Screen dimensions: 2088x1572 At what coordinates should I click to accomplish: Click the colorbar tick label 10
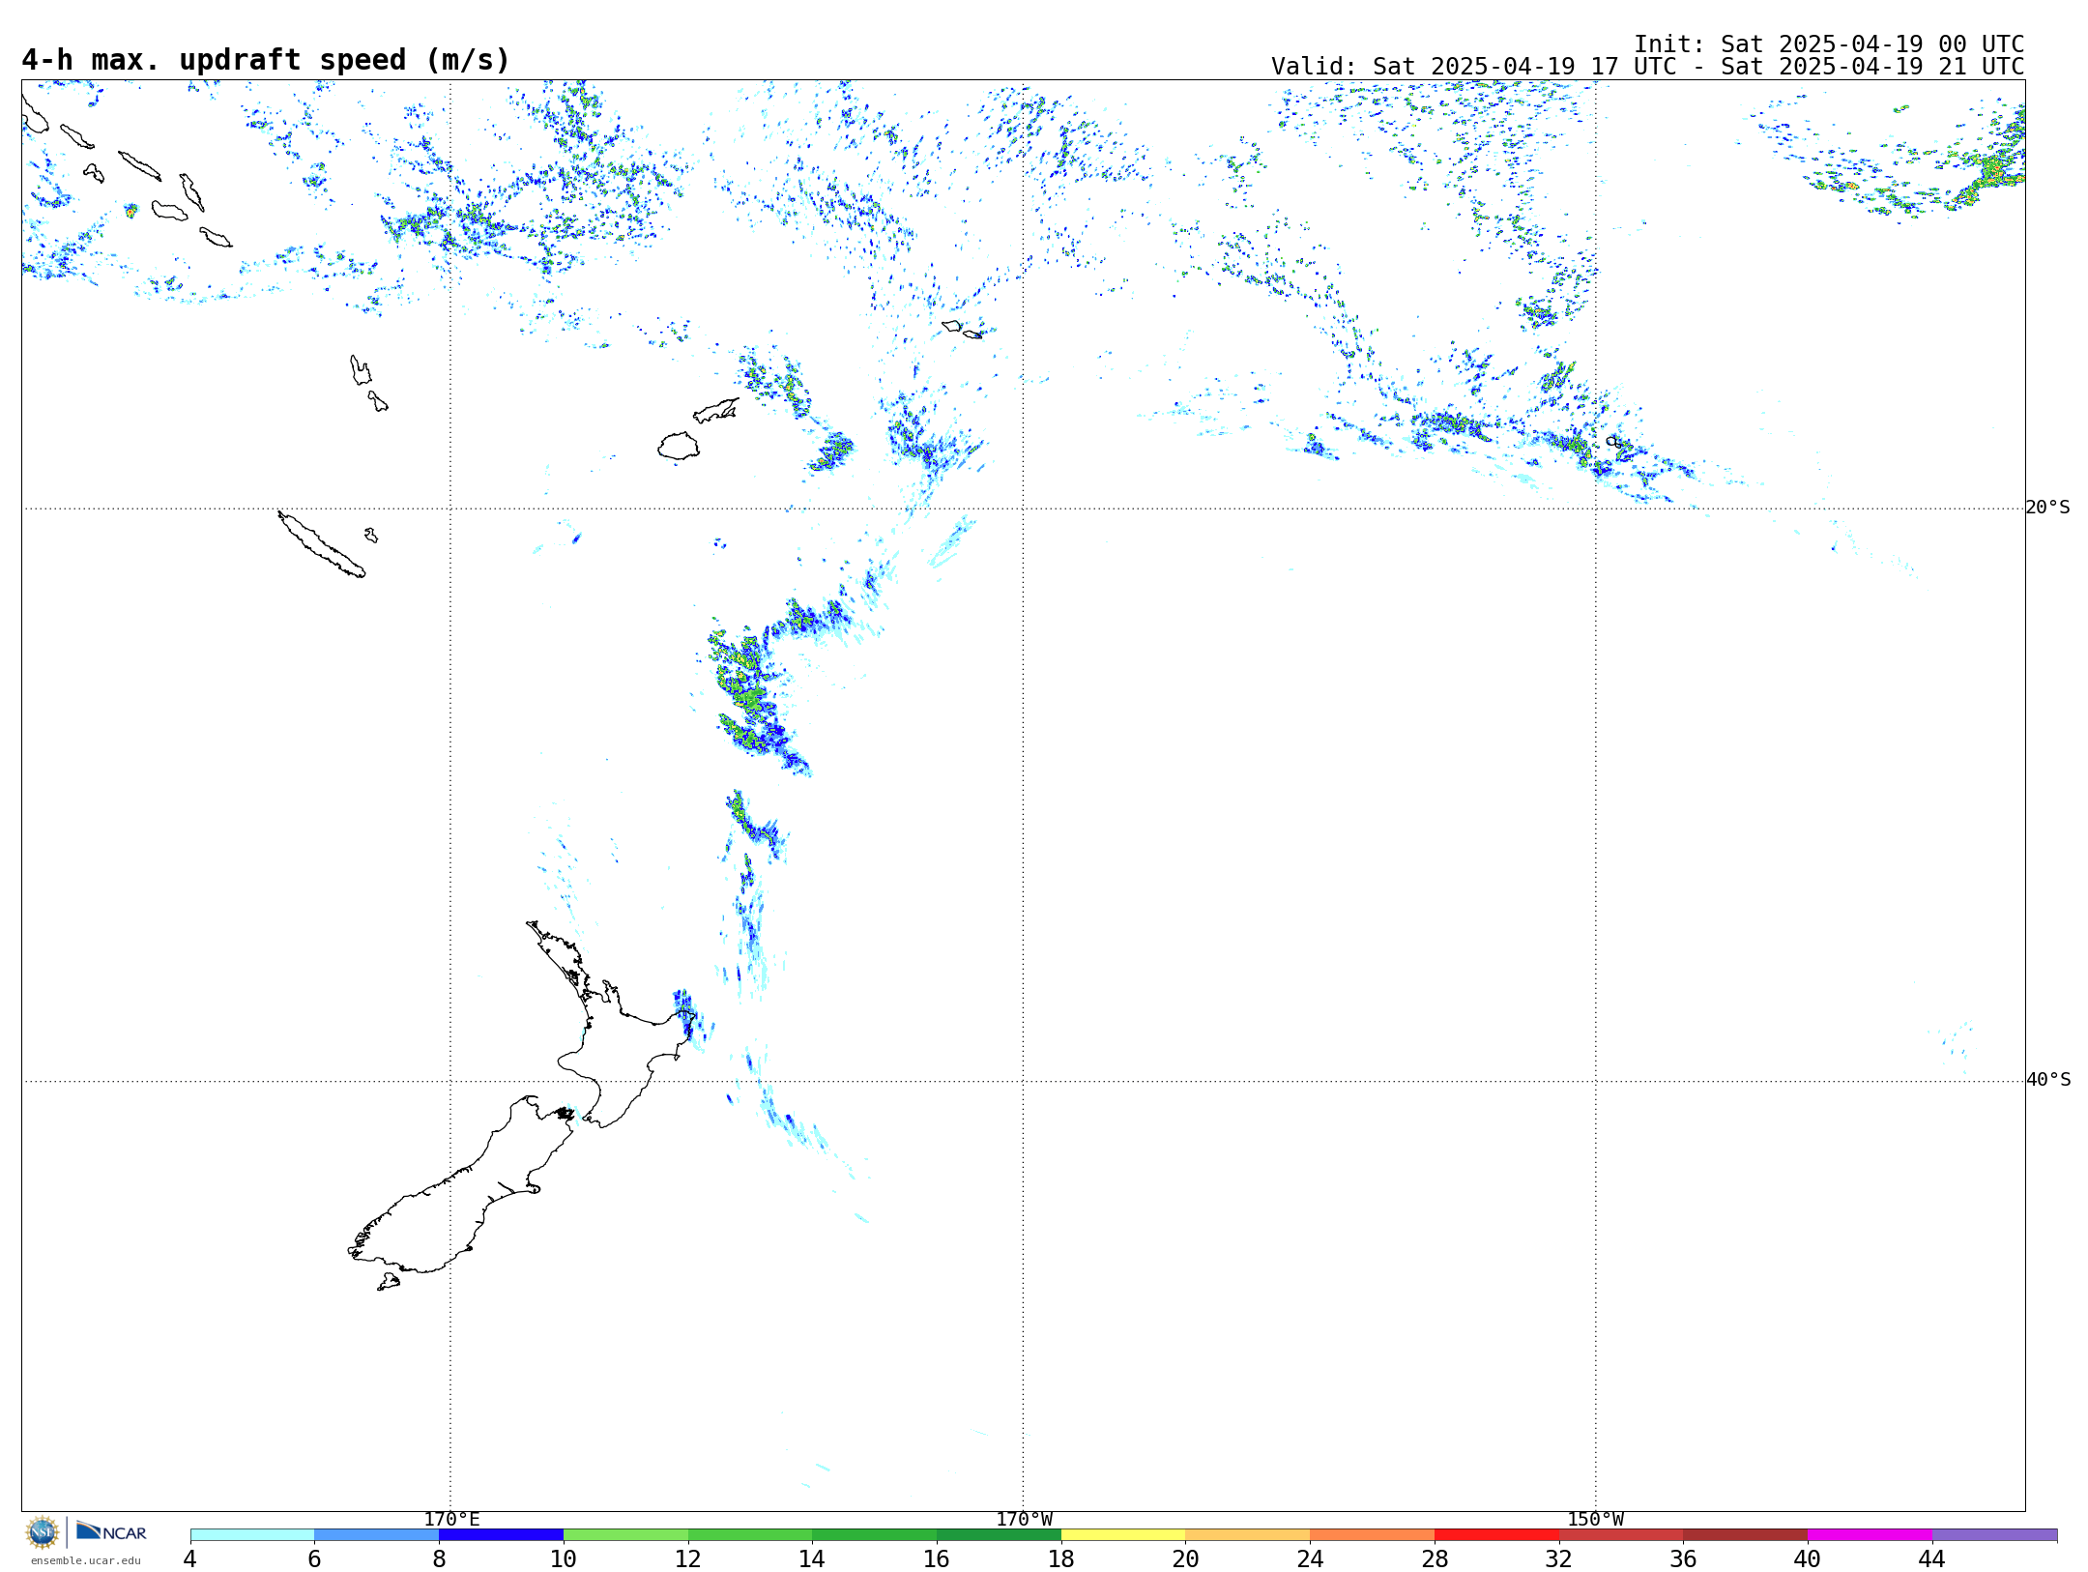[564, 1558]
